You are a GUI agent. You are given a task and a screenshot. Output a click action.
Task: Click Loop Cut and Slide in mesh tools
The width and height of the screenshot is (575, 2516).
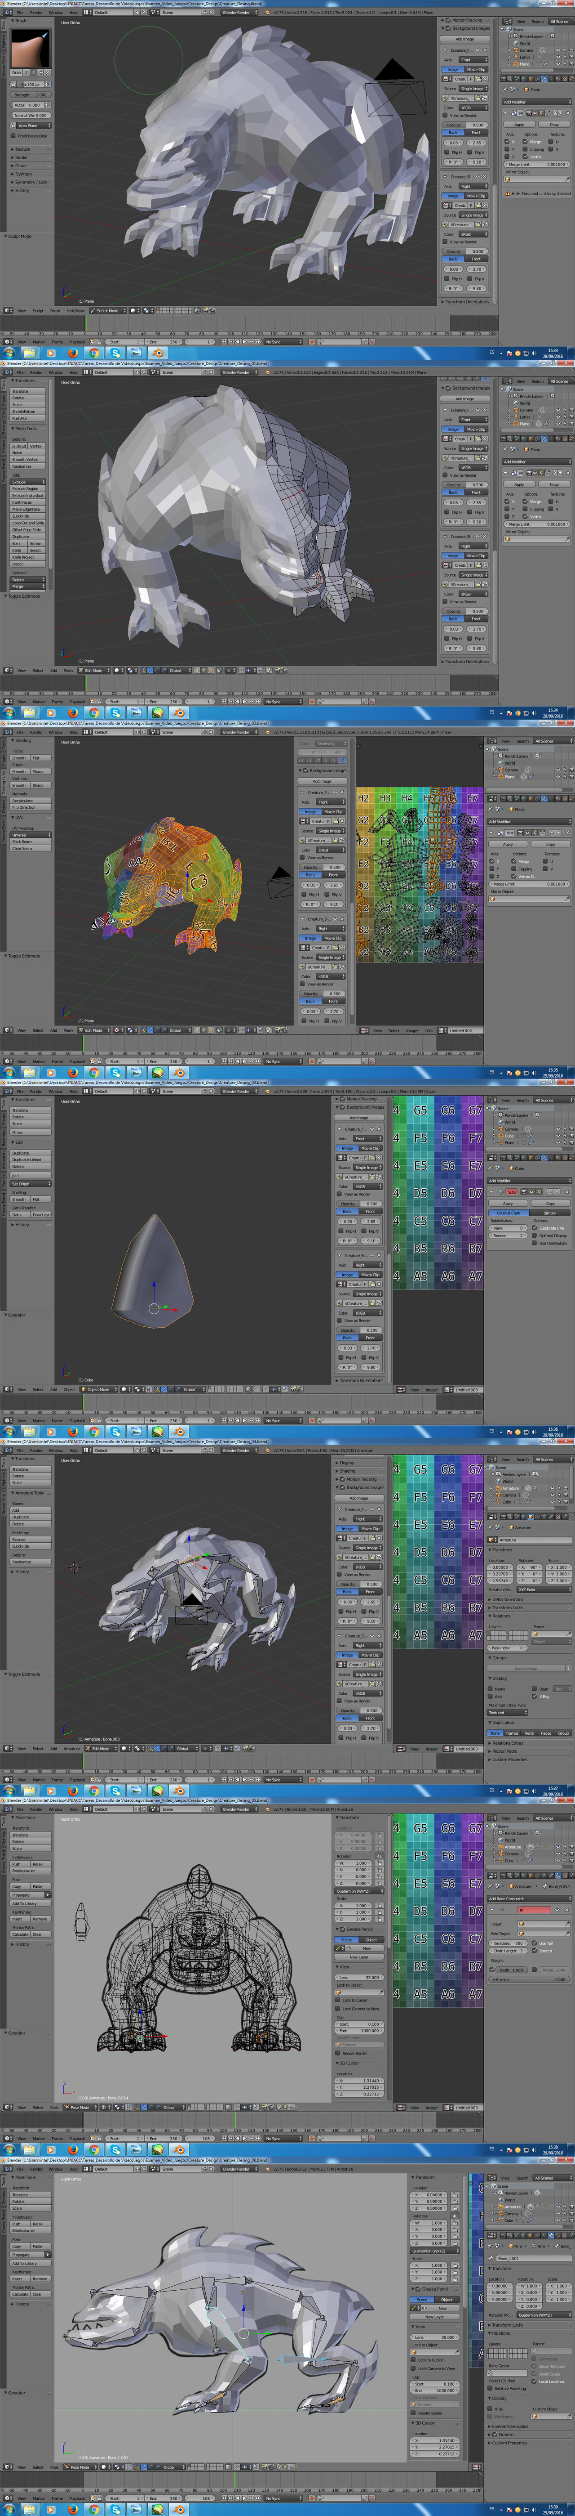click(x=27, y=523)
